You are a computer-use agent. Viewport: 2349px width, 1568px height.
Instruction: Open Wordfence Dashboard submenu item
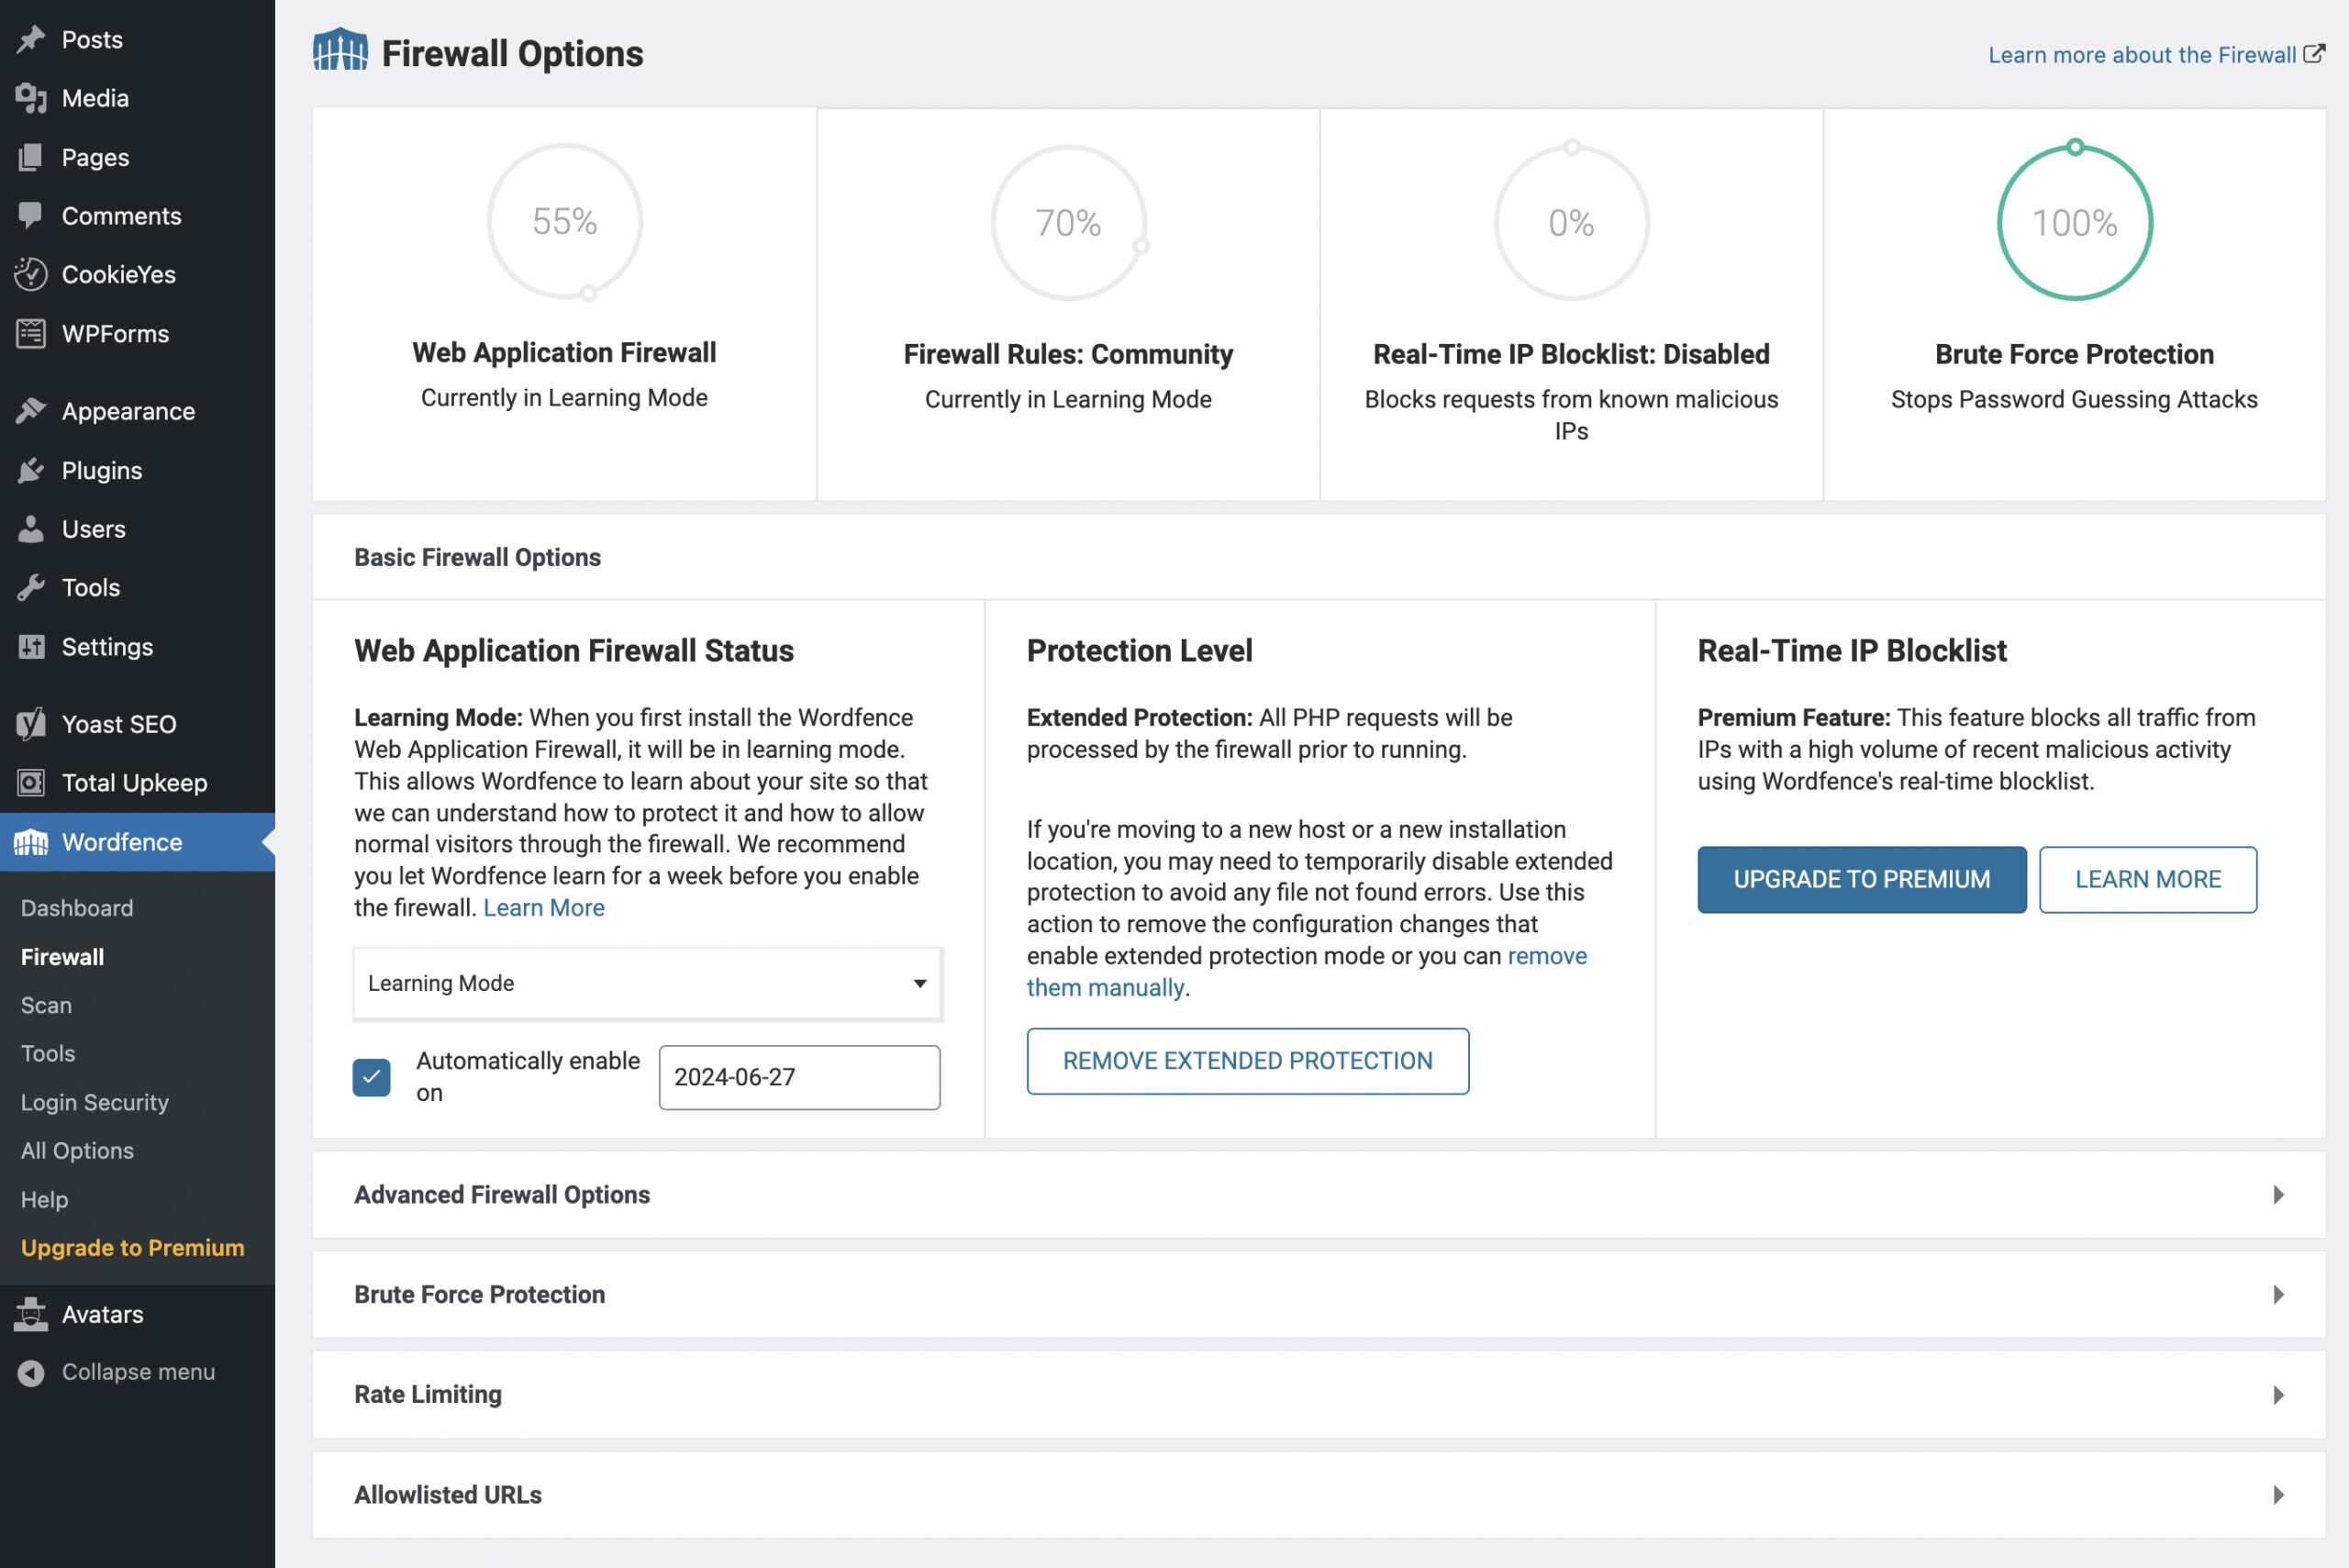pyautogui.click(x=77, y=908)
